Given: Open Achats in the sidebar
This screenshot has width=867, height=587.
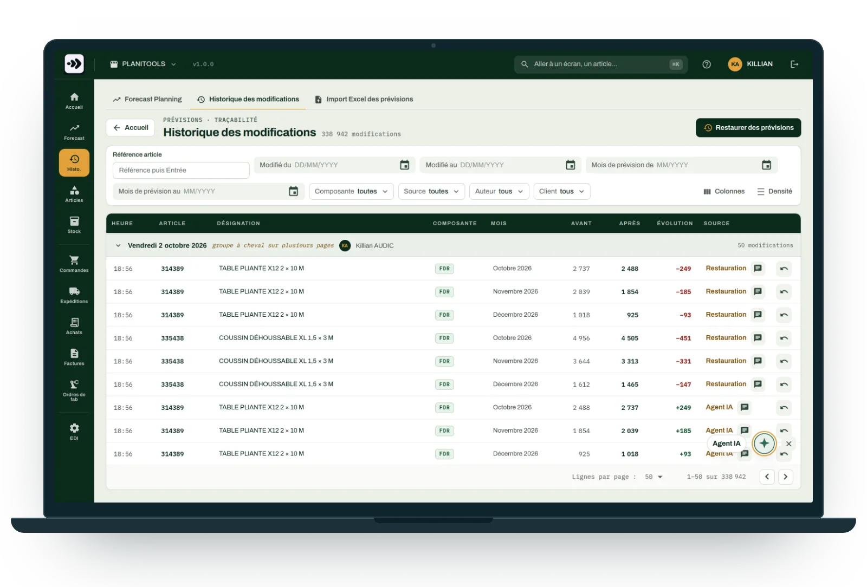Looking at the screenshot, I should tap(74, 326).
